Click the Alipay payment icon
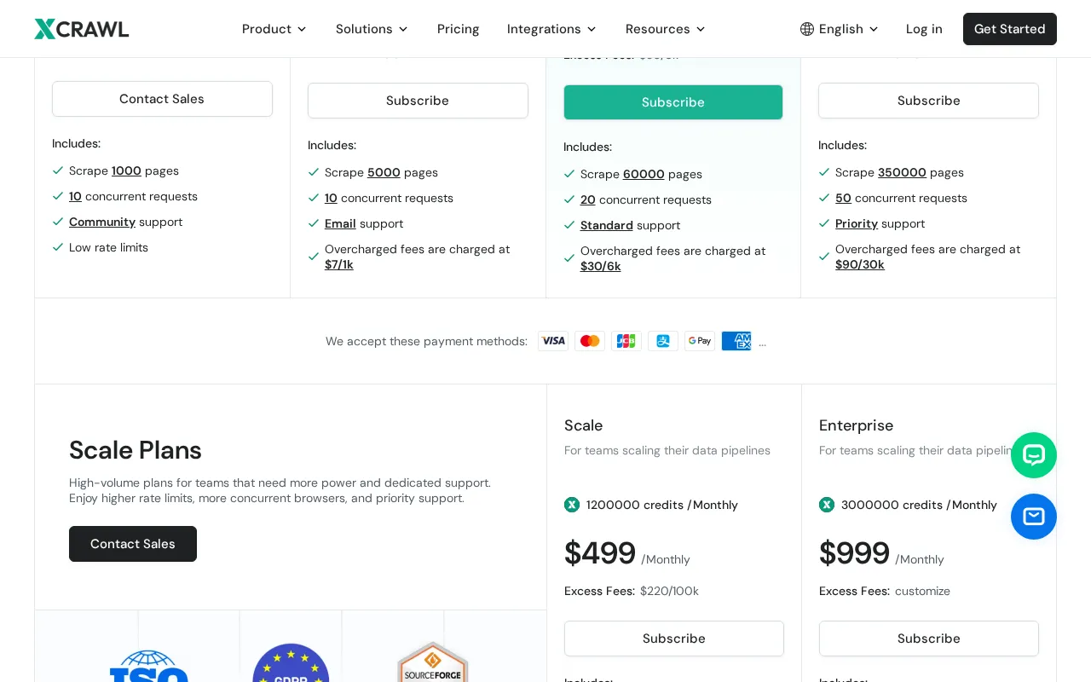Screen dimensions: 1091x682 (x=663, y=341)
